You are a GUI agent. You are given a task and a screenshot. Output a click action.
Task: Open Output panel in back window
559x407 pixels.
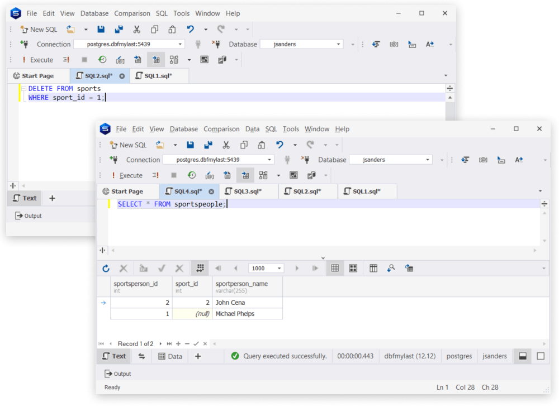coord(28,216)
